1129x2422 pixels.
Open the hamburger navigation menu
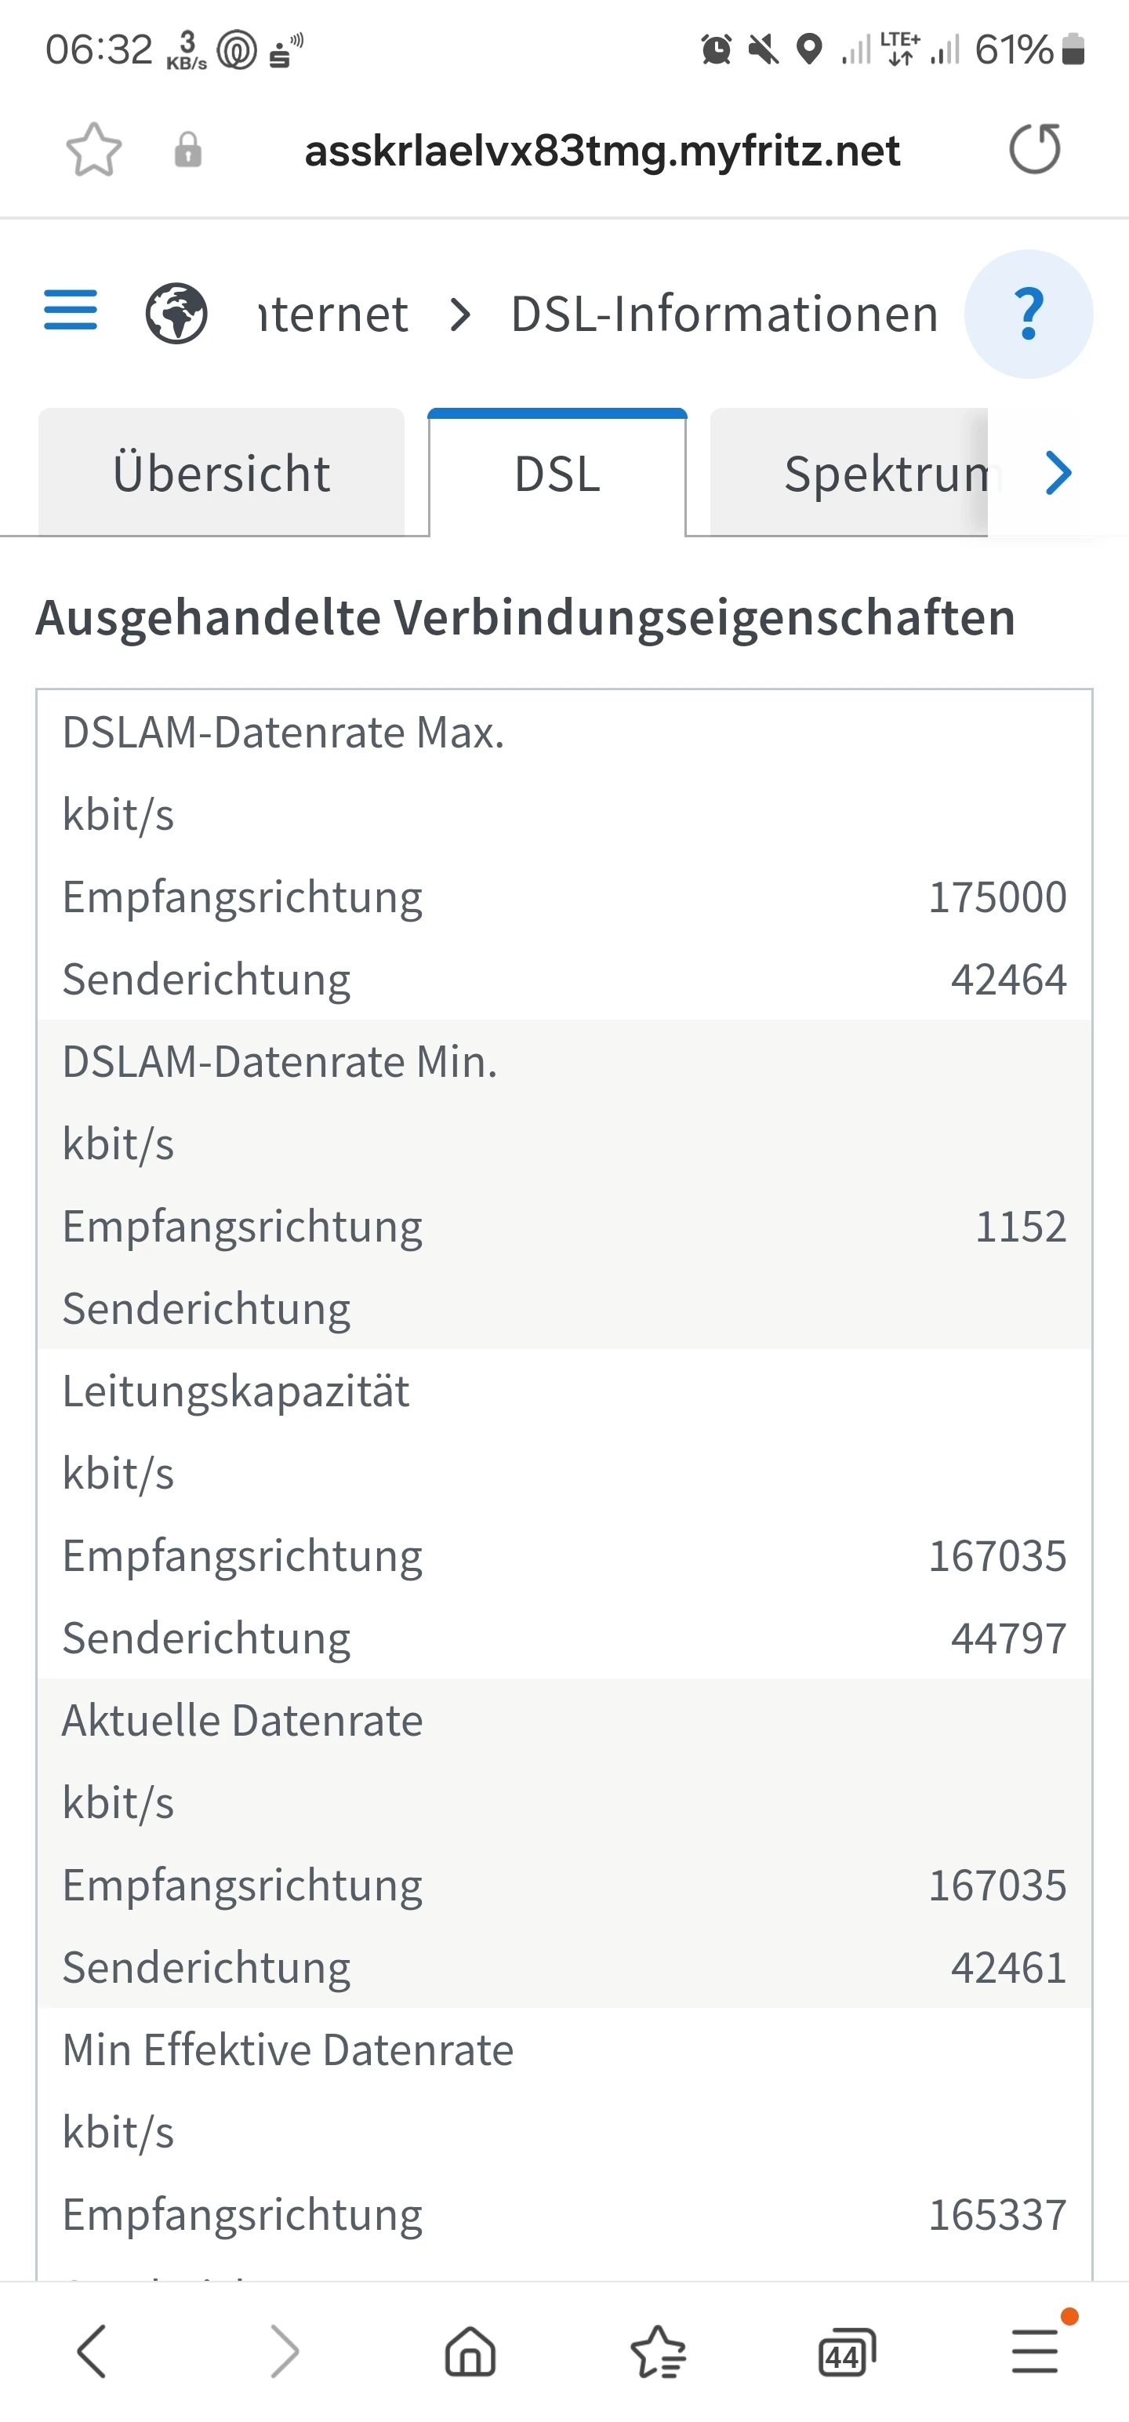71,311
